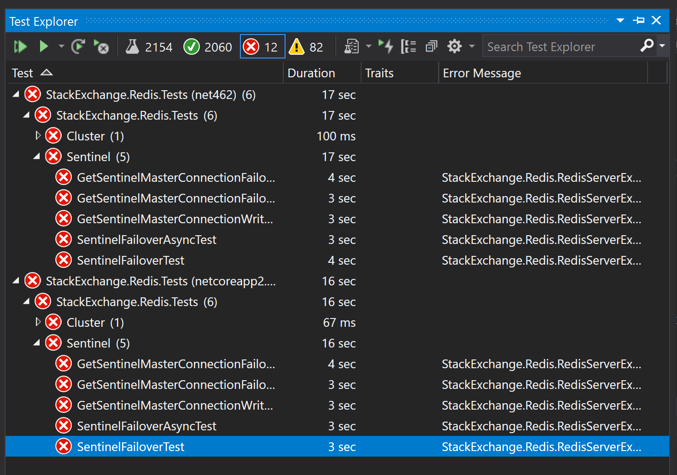Select GetSentinelMasterConnectionWrit... test under netcoreapp2
677x475 pixels.
coord(337,405)
